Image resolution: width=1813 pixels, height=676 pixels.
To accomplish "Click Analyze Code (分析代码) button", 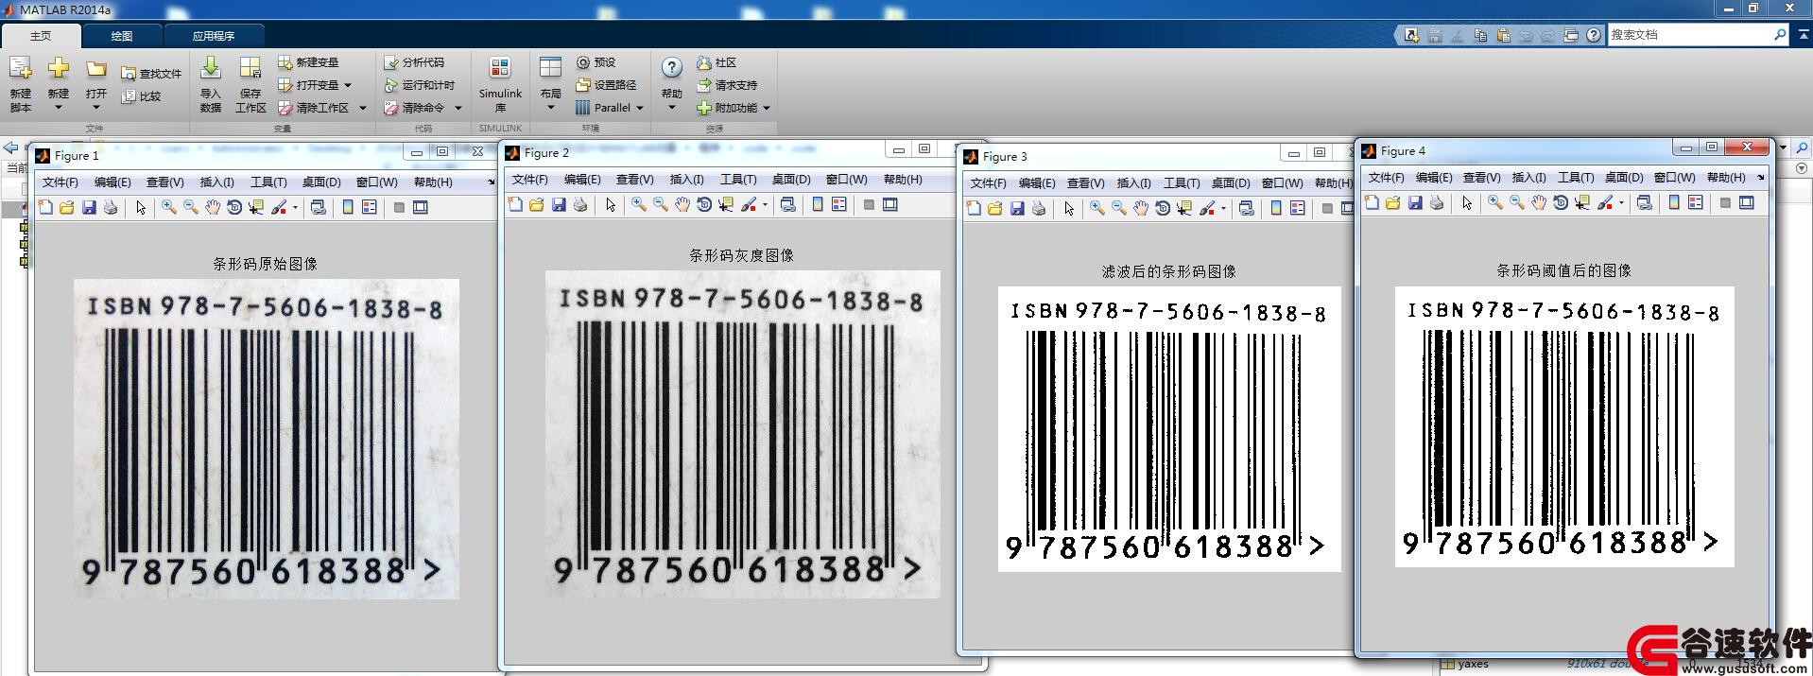I will [413, 62].
